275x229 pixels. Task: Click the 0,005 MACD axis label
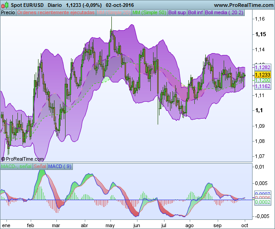tap(261, 183)
